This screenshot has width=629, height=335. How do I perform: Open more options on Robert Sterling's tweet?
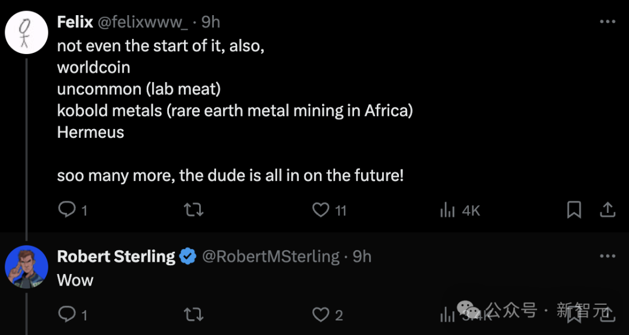click(607, 256)
